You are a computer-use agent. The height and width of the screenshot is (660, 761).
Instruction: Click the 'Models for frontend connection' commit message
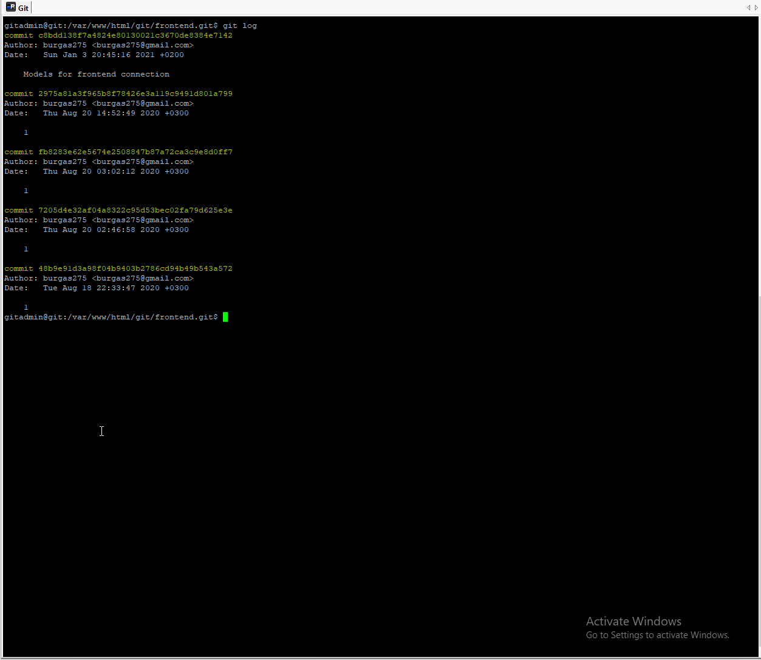click(97, 74)
